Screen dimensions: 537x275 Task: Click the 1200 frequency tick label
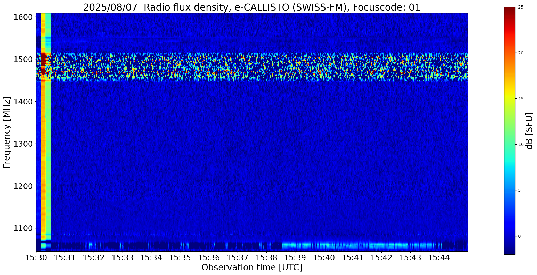(x=23, y=186)
